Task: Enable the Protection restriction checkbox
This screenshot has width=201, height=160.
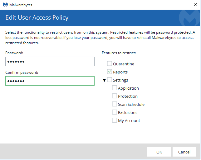Action: 115,96
